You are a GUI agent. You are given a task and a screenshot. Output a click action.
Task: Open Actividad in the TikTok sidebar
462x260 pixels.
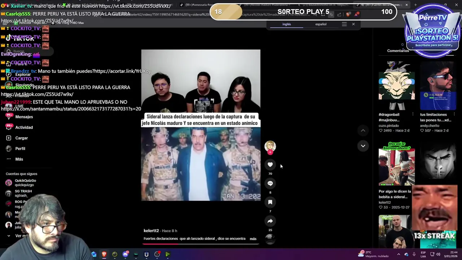20,127
